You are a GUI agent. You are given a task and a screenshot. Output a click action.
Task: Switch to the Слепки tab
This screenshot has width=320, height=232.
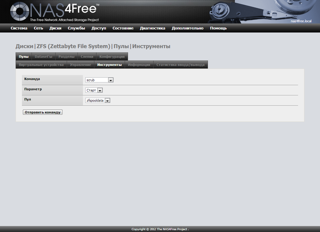(x=87, y=57)
